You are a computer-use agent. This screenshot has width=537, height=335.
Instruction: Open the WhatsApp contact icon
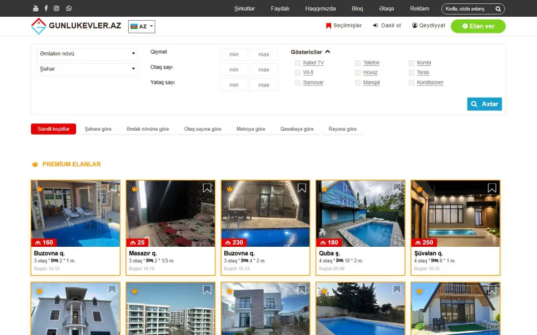click(69, 8)
